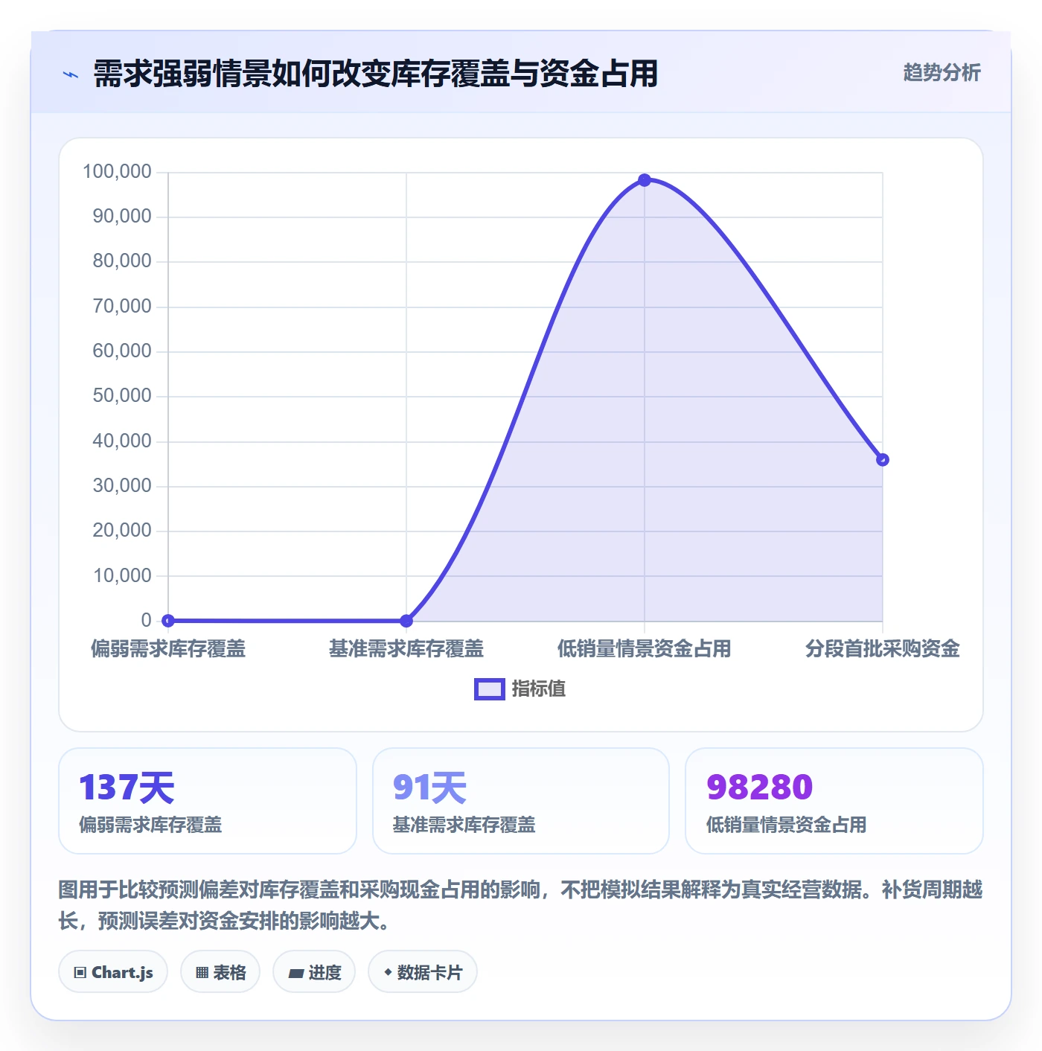Click the 基准需求库存覆盖 x-axis label
This screenshot has height=1051, width=1042.
tap(406, 649)
